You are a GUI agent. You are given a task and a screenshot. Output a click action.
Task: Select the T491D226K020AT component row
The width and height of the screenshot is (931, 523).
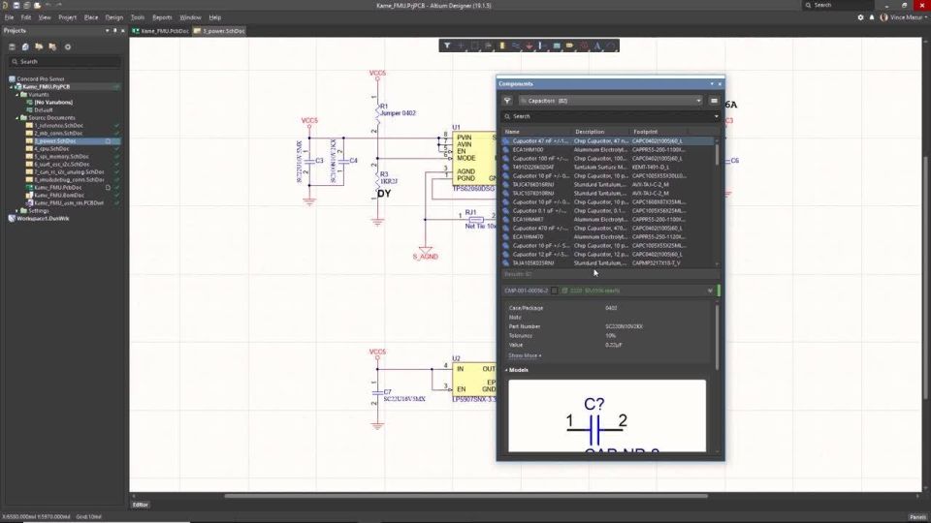coord(607,168)
